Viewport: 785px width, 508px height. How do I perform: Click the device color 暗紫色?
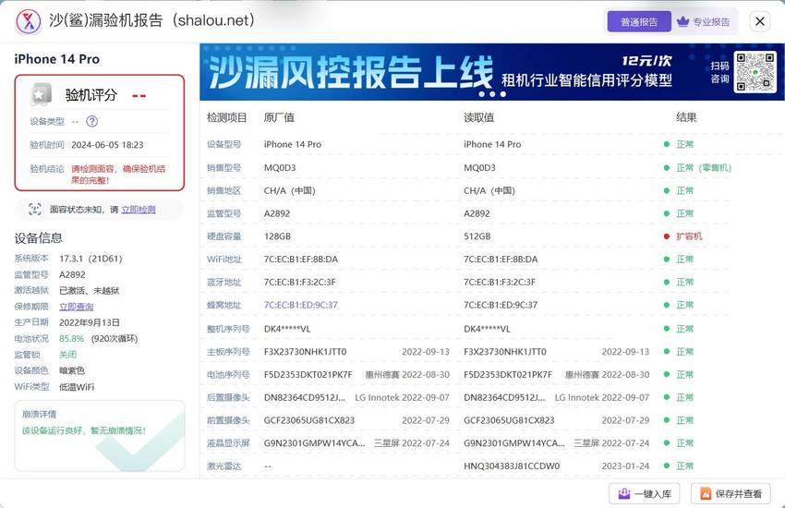coord(72,371)
